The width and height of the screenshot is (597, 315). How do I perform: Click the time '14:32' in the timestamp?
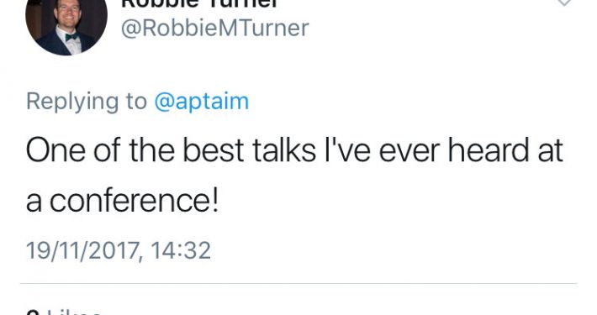tap(181, 250)
